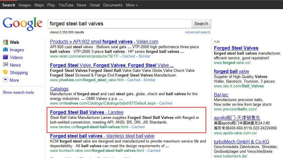Open Maps in top navigation bar
Viewport: 283px width, 158px height.
coord(39,5)
